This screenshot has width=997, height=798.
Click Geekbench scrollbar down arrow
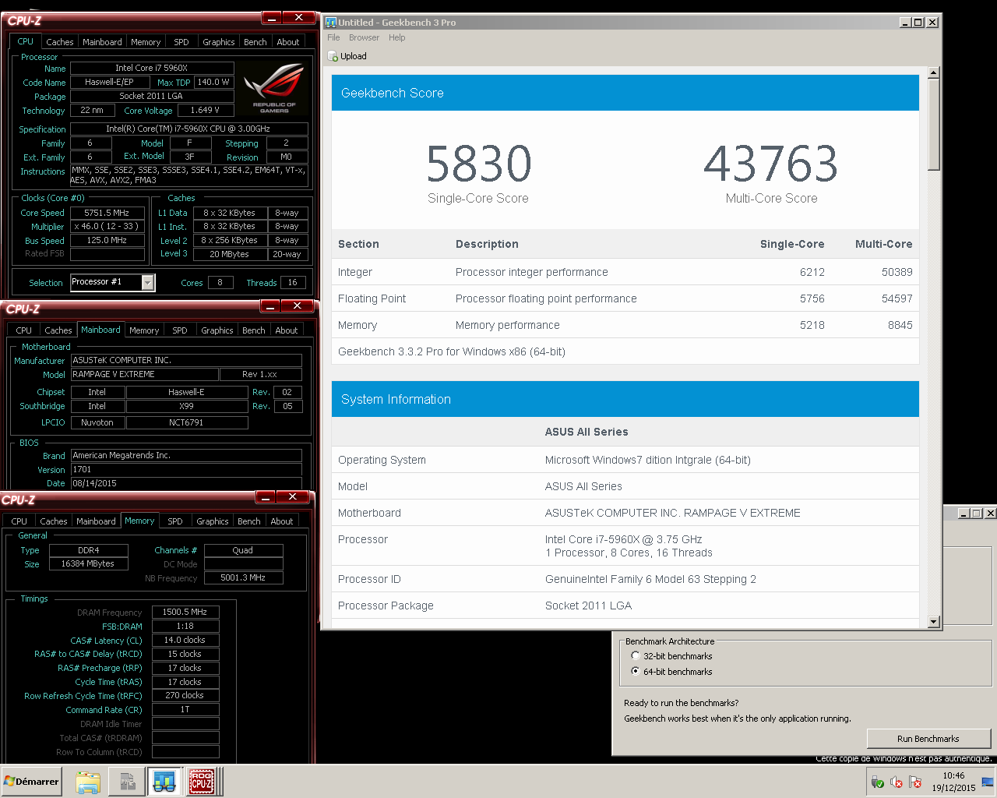click(x=934, y=622)
